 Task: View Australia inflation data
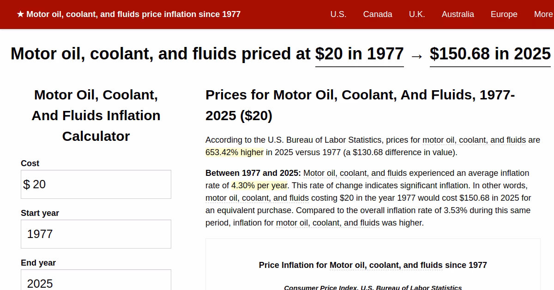coord(458,14)
